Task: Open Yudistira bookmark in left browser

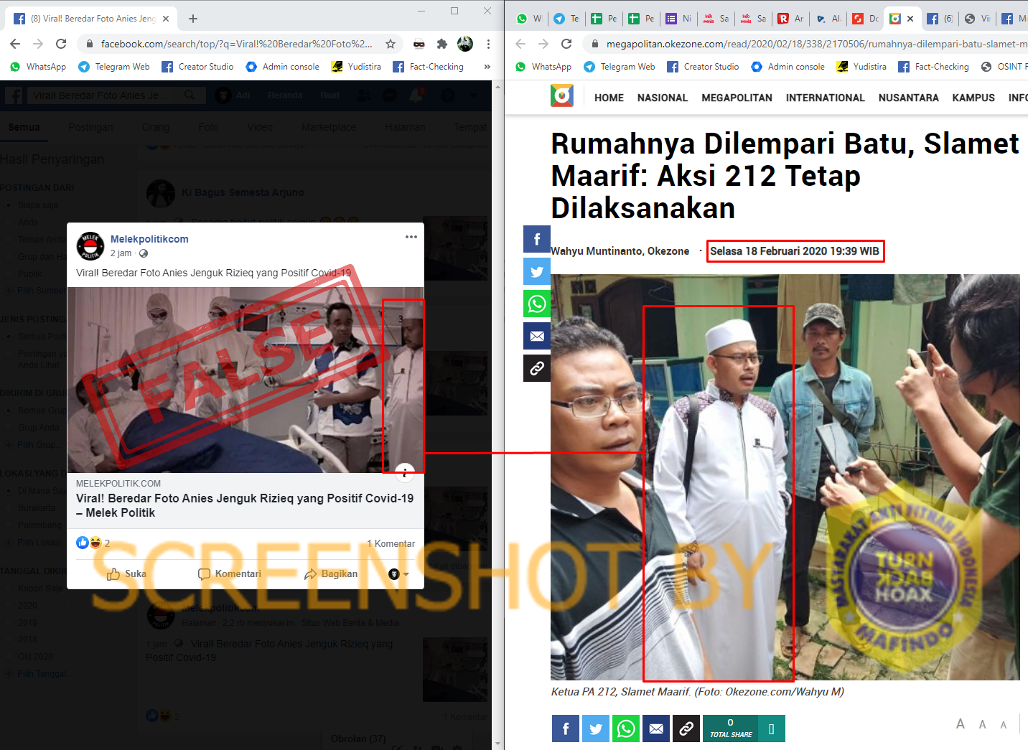Action: [x=356, y=67]
